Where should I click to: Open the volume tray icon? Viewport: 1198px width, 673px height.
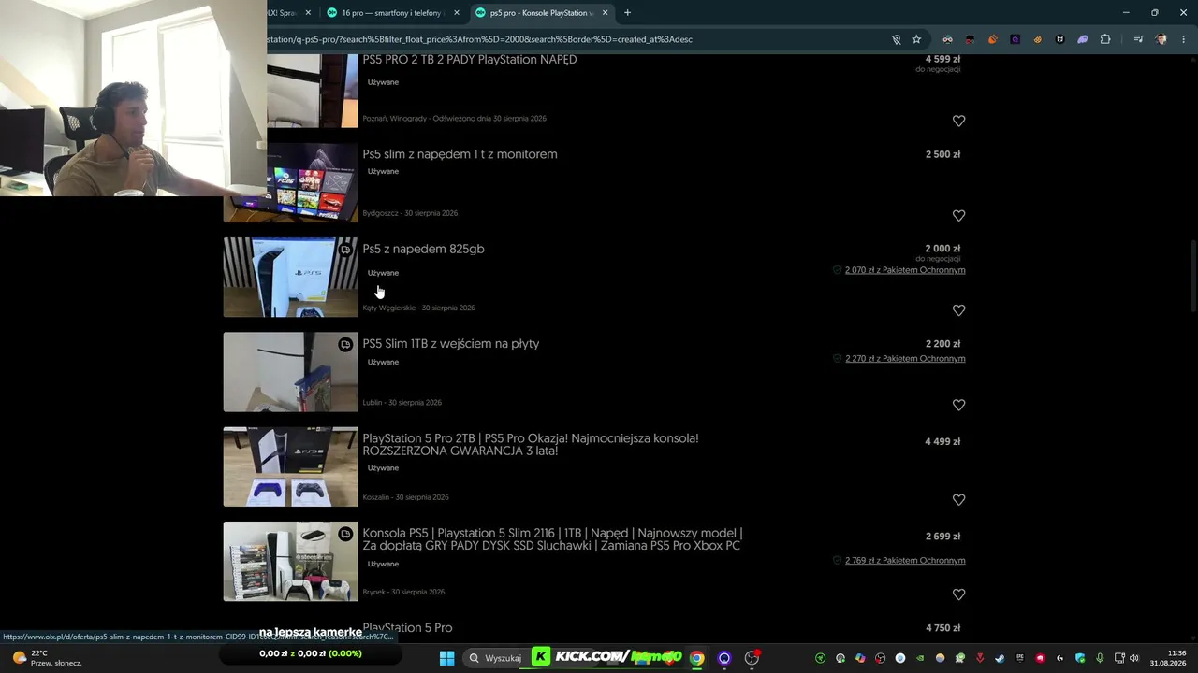click(x=1133, y=658)
